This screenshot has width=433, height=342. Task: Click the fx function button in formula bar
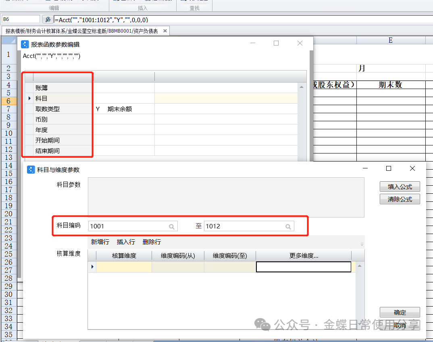(48, 19)
